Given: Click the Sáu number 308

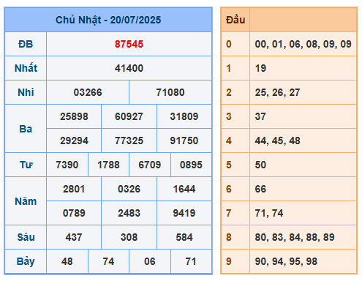Looking at the screenshot, I should tap(129, 237).
